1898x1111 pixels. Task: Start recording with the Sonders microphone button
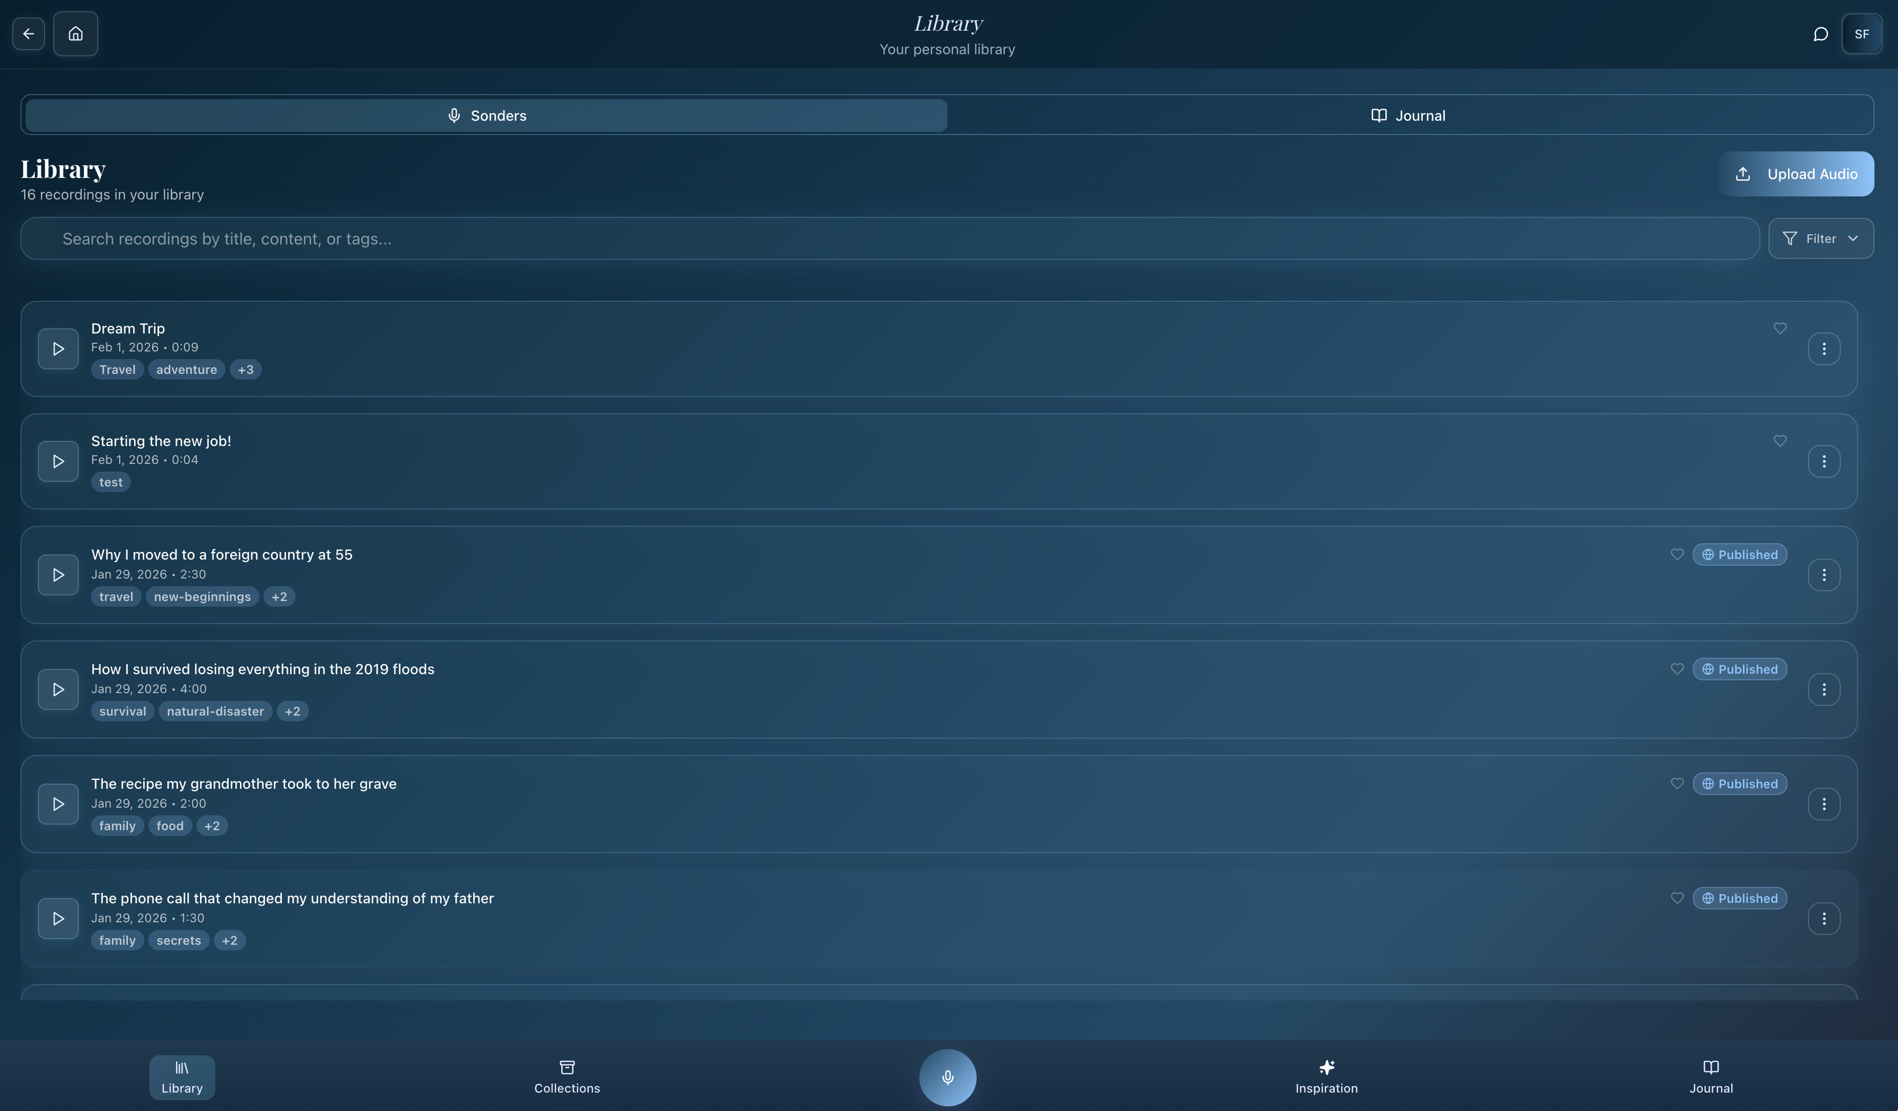tap(486, 115)
